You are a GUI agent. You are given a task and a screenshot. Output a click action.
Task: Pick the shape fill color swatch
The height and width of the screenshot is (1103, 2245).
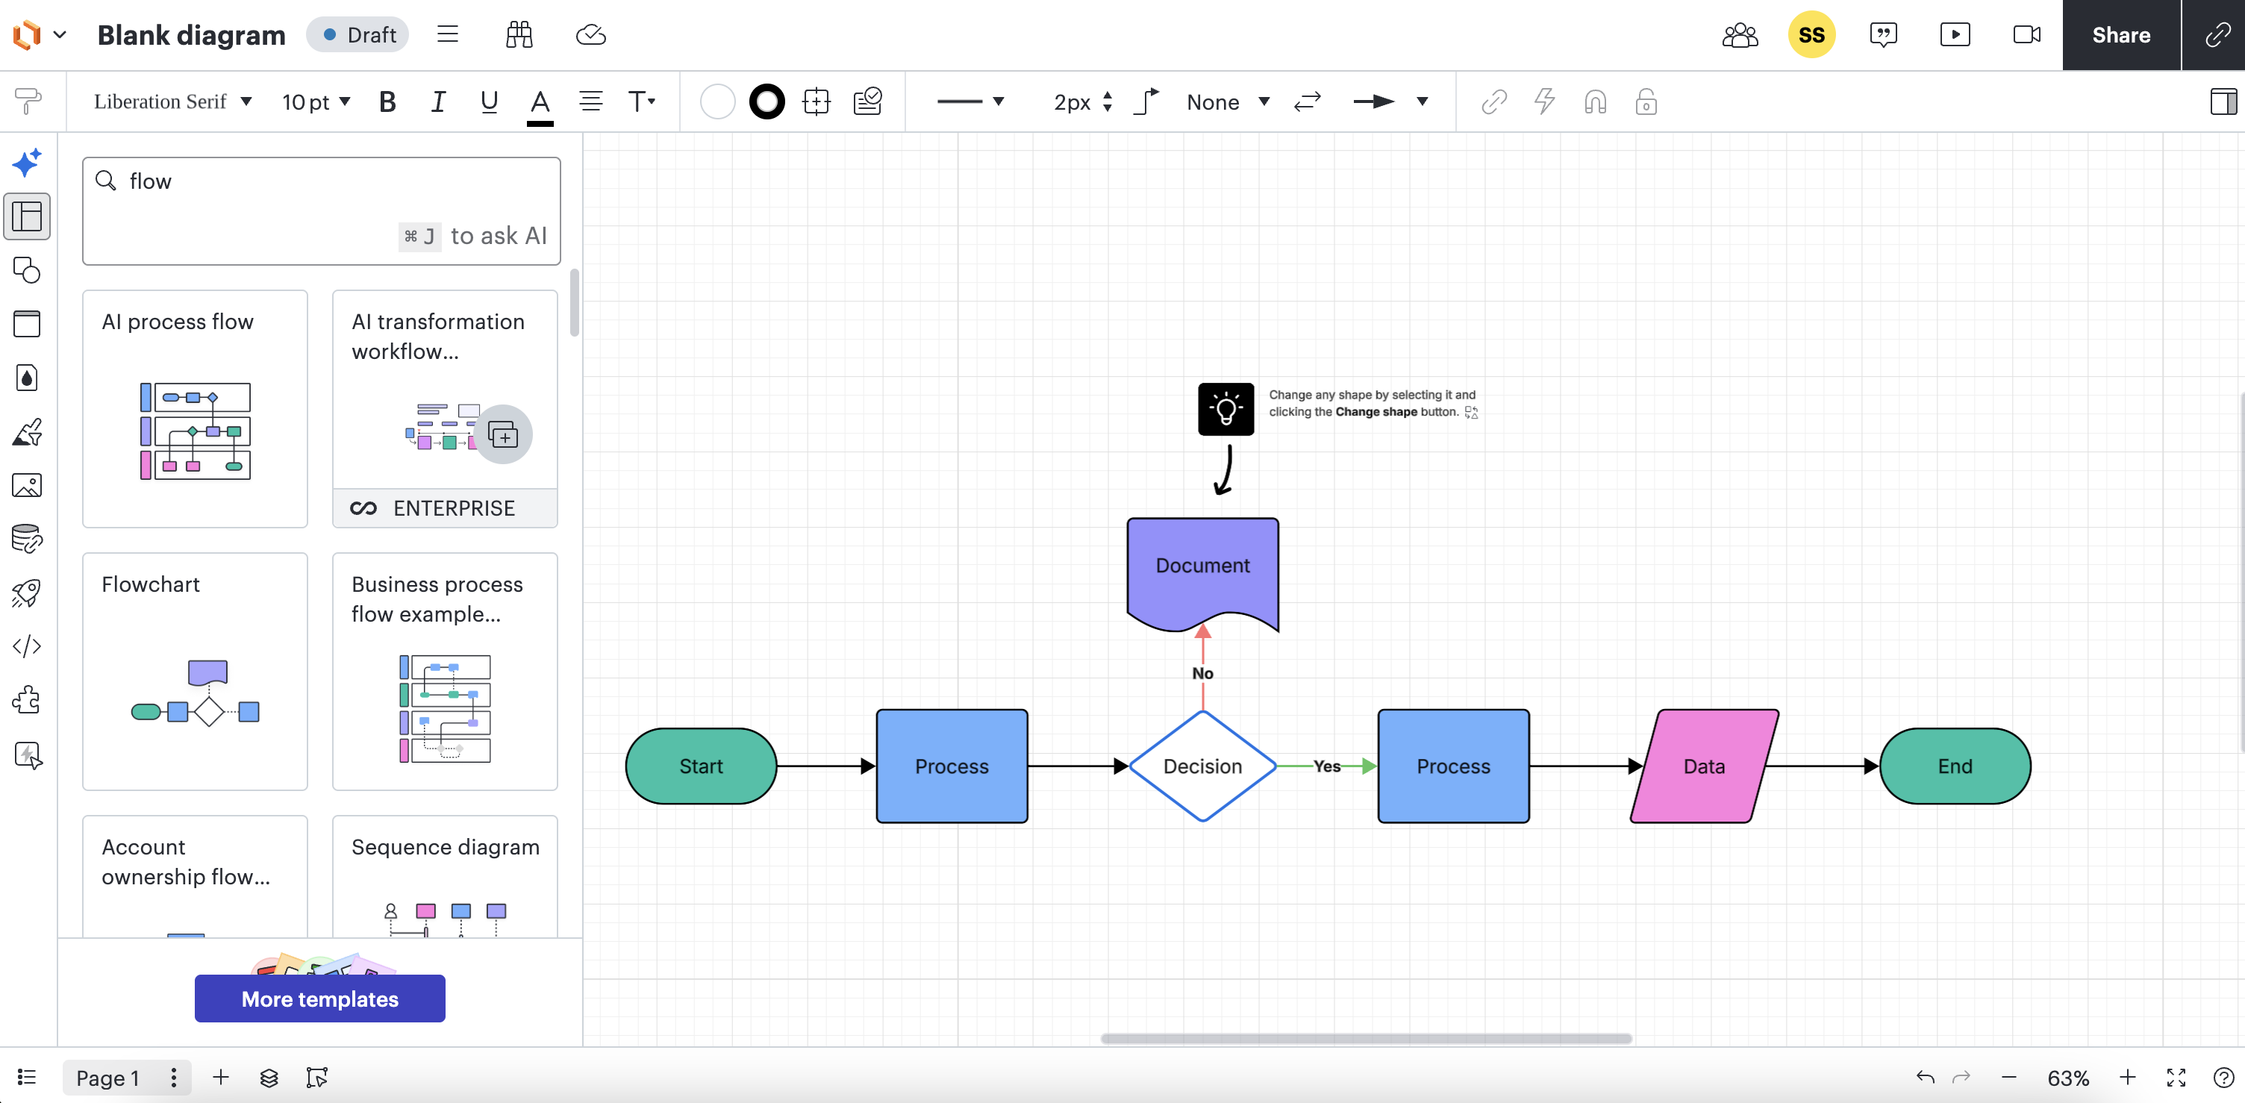click(x=717, y=102)
